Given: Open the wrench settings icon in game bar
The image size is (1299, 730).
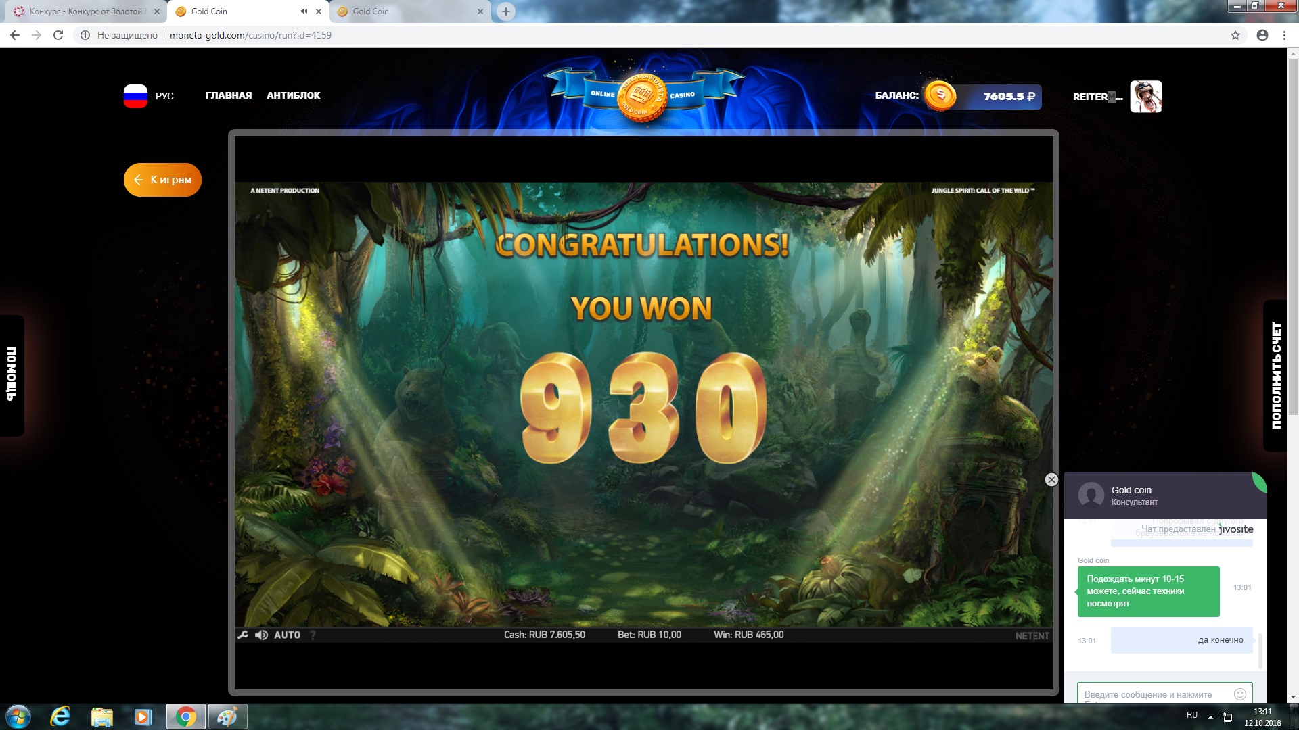Looking at the screenshot, I should [x=243, y=635].
